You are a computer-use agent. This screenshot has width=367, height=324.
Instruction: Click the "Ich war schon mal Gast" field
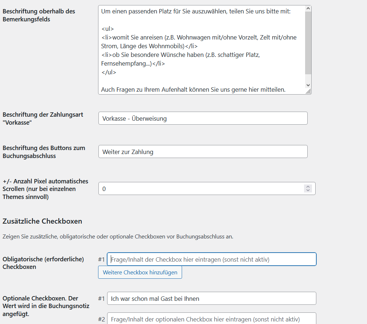click(211, 299)
